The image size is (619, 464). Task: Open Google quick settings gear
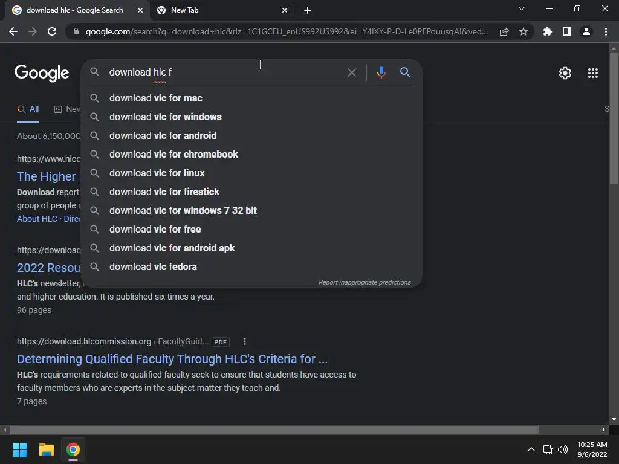pyautogui.click(x=565, y=73)
